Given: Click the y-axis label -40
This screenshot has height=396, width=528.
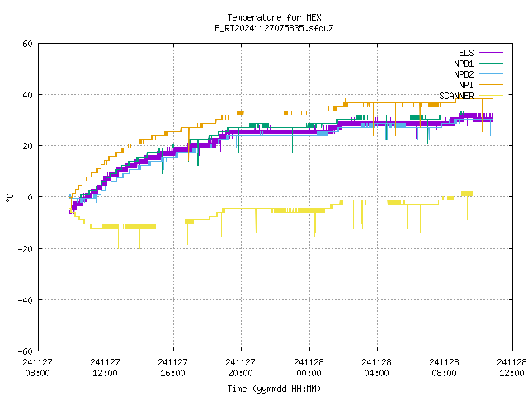Looking at the screenshot, I should [x=26, y=300].
